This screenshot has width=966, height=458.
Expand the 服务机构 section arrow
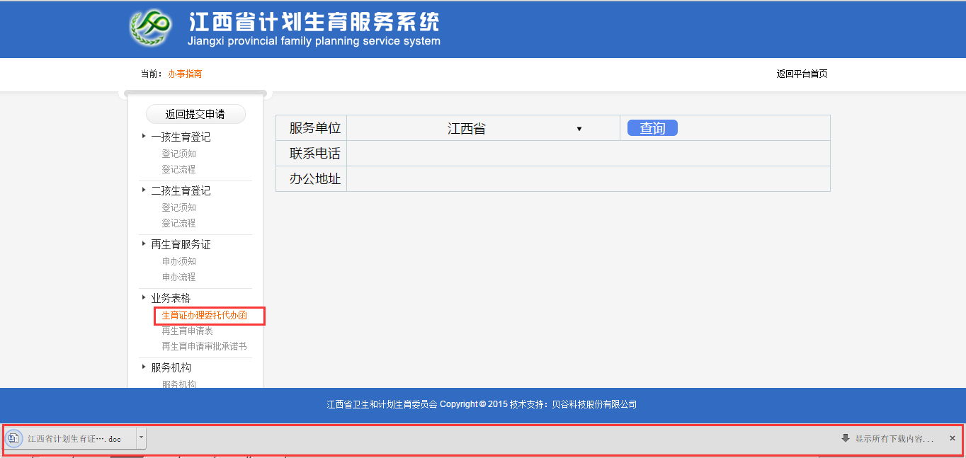point(144,367)
